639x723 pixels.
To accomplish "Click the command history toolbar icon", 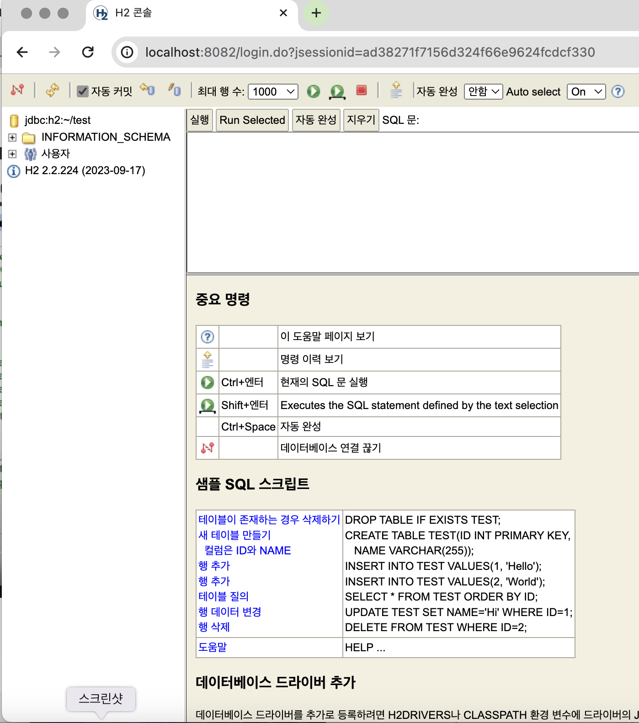I will [396, 90].
